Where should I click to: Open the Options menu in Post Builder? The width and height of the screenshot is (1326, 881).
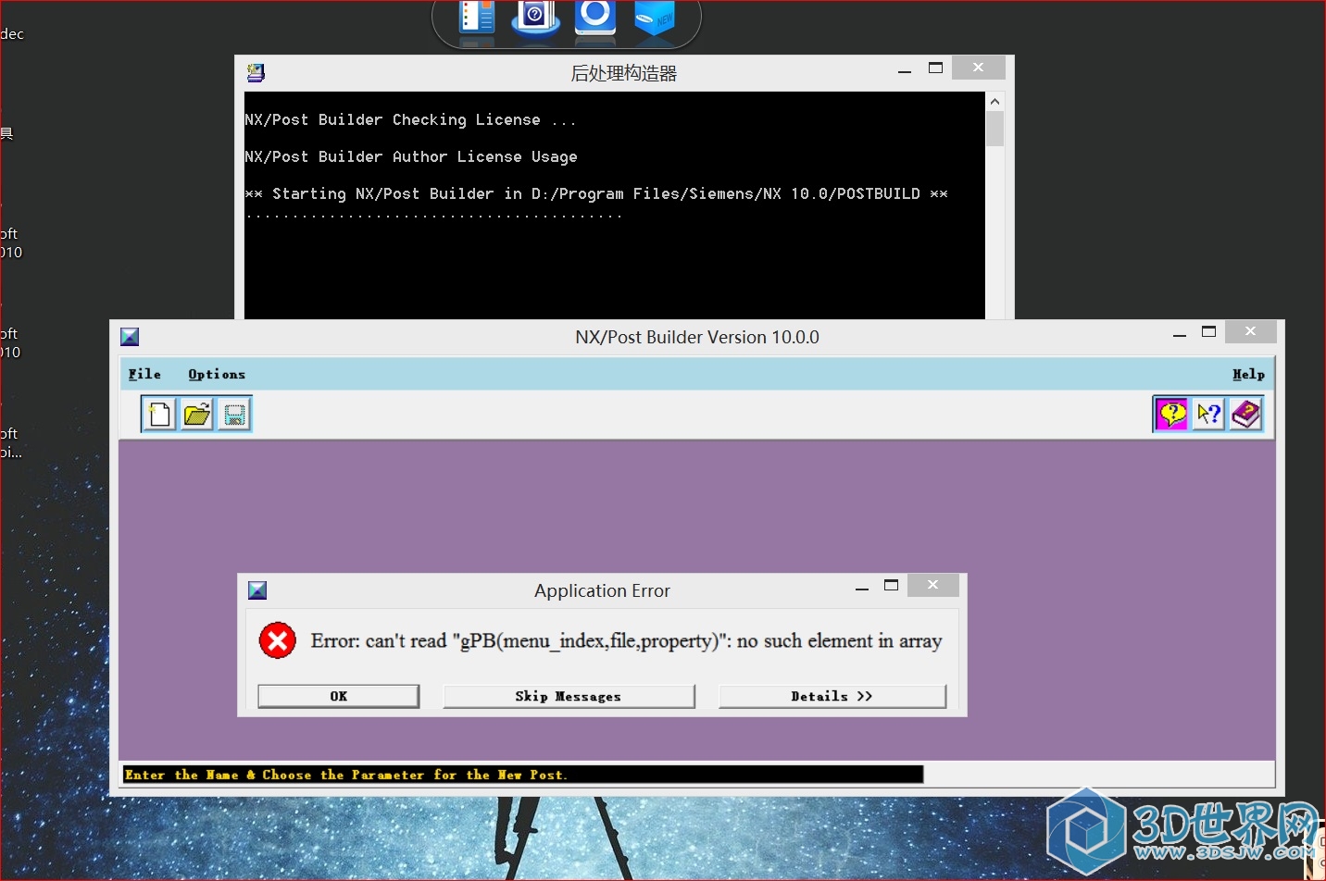[x=217, y=374]
